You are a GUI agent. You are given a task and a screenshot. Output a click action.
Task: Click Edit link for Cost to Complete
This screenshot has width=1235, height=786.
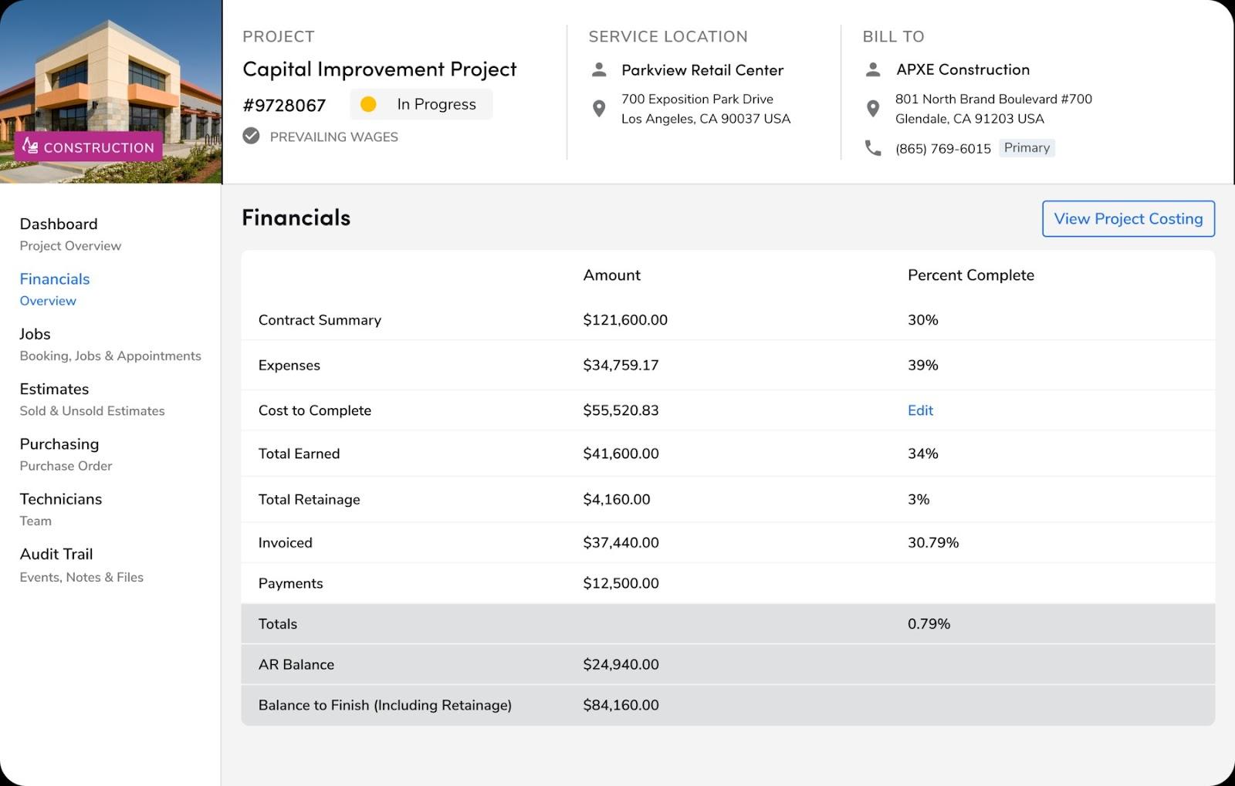pyautogui.click(x=920, y=410)
